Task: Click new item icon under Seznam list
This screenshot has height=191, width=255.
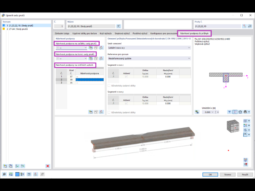Action: click(5, 166)
